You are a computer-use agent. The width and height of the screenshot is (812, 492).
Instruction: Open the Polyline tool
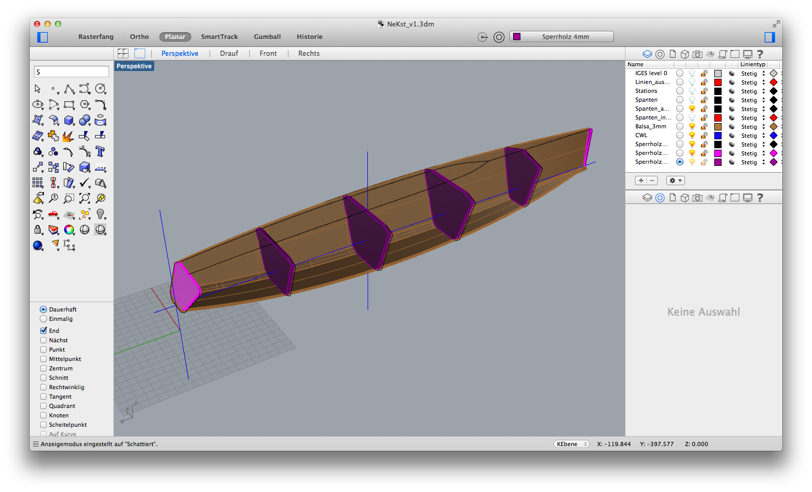click(69, 89)
